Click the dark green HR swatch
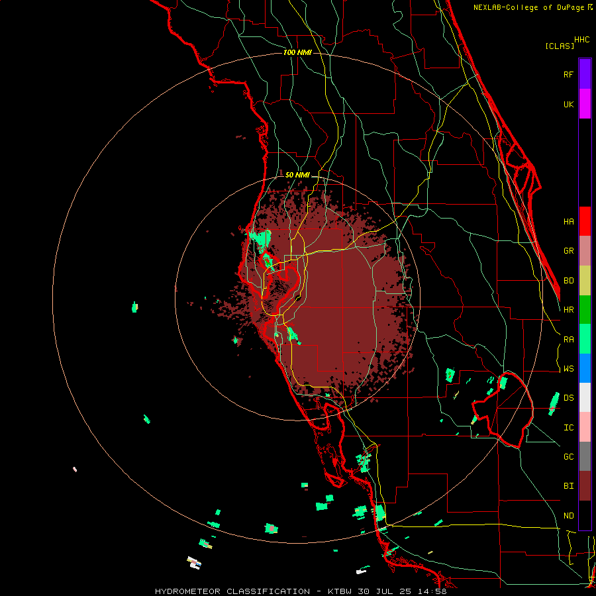The height and width of the screenshot is (596, 596). pyautogui.click(x=585, y=310)
